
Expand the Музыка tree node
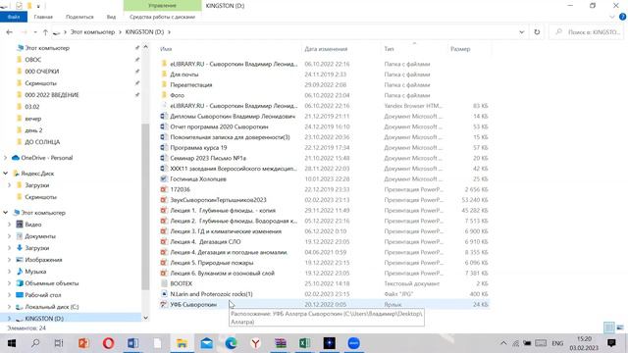(9, 272)
